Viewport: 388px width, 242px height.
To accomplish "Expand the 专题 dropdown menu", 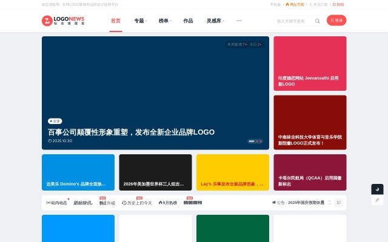I will click(140, 21).
